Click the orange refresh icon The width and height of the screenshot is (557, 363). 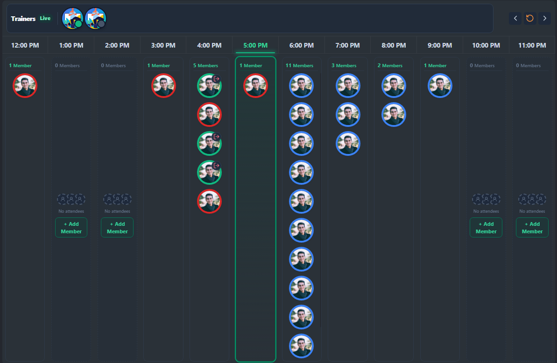[529, 18]
